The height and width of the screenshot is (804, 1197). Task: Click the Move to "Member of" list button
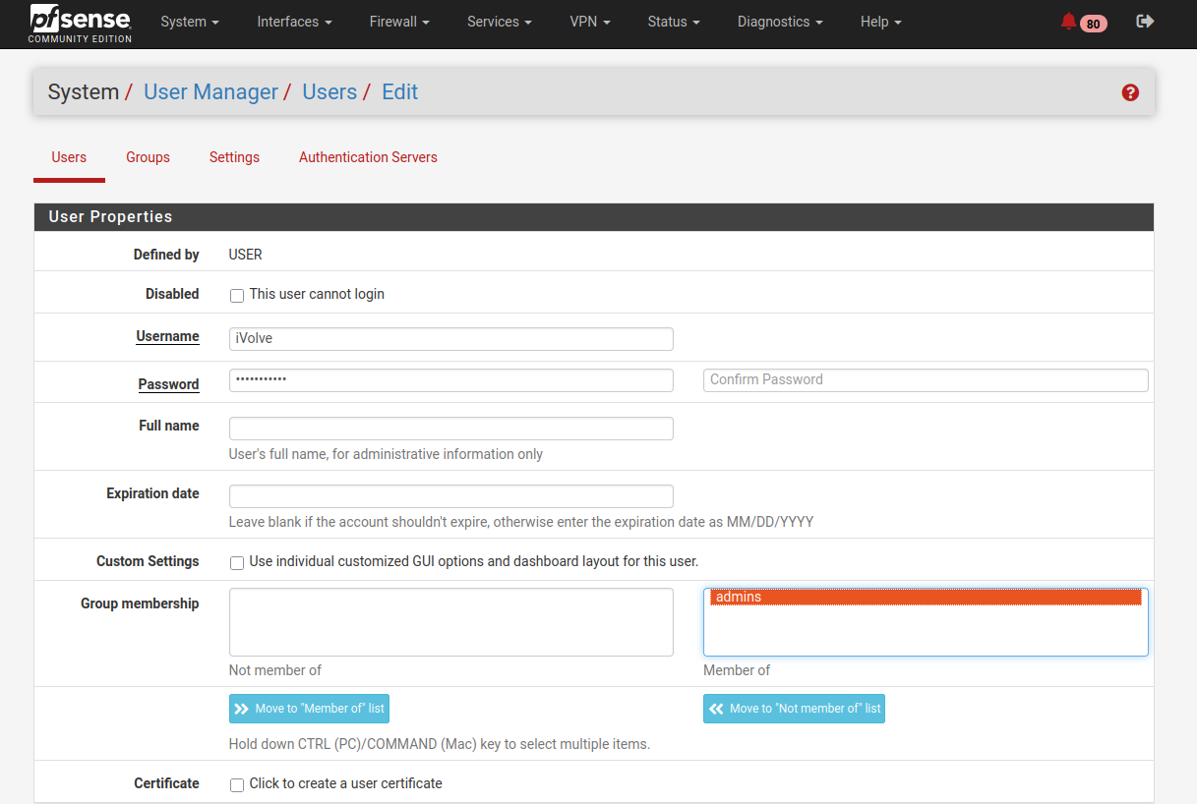(x=309, y=709)
